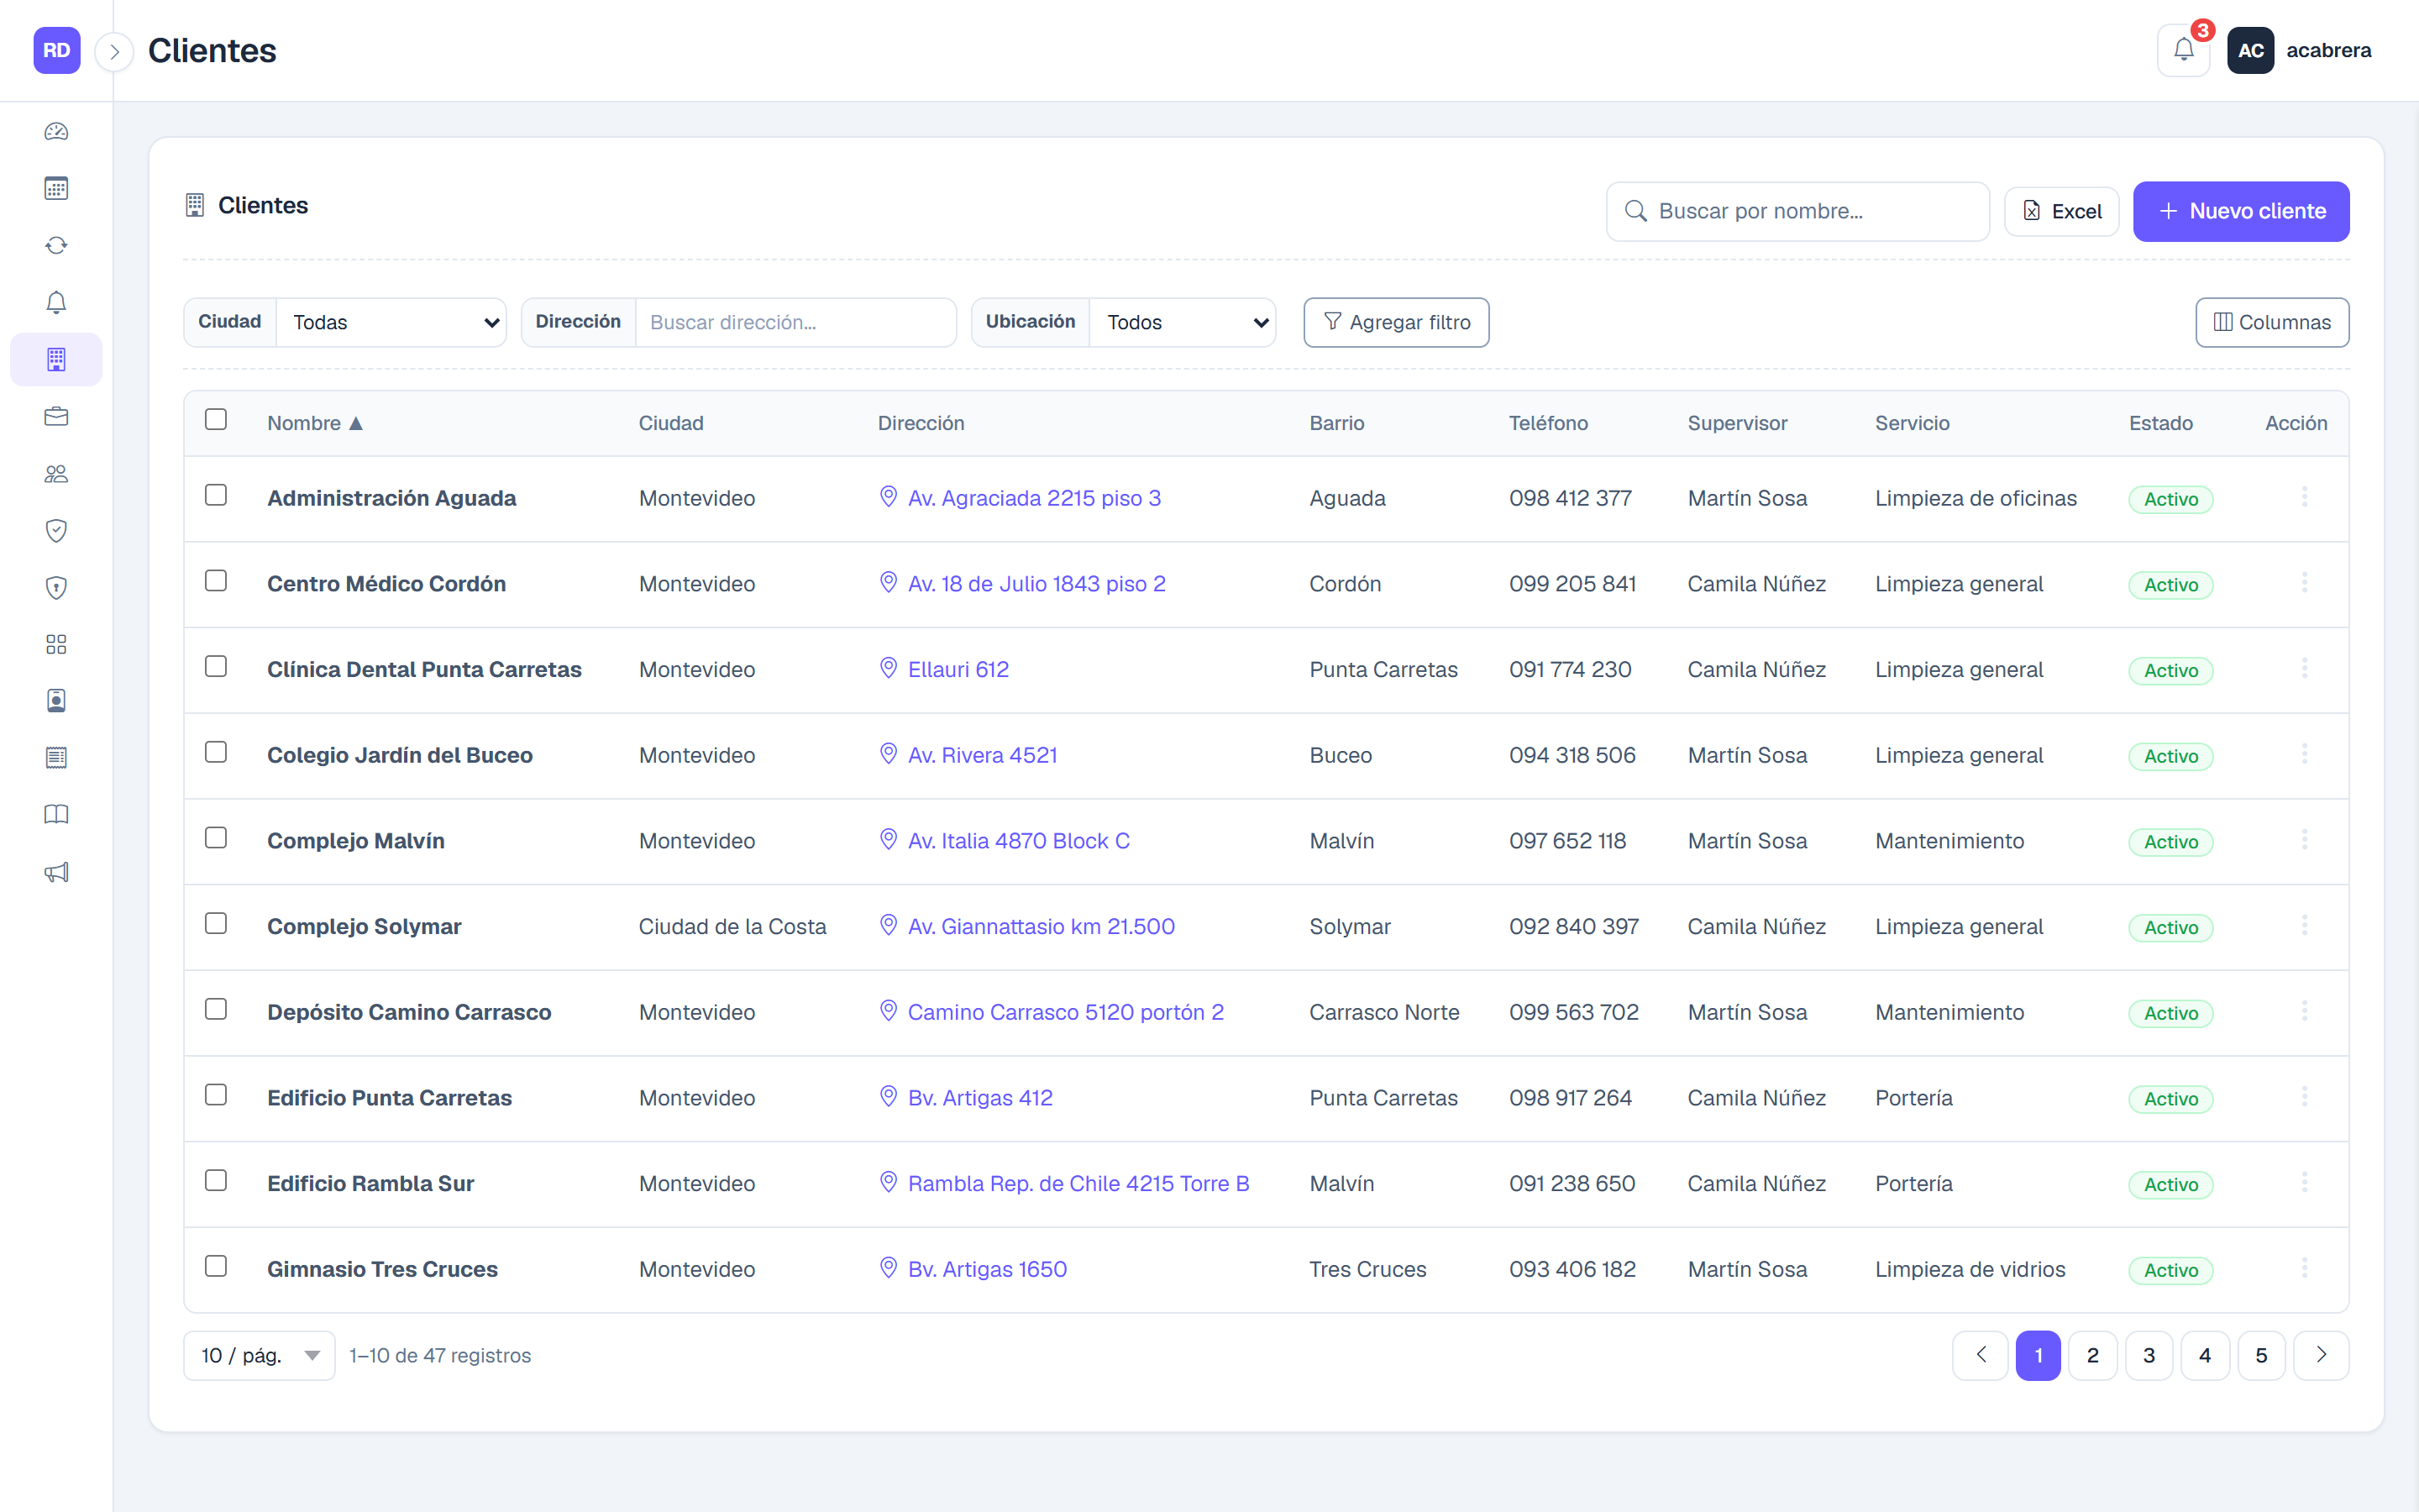Image resolution: width=2419 pixels, height=1512 pixels.
Task: Go to the next page arrow
Action: 2321,1355
